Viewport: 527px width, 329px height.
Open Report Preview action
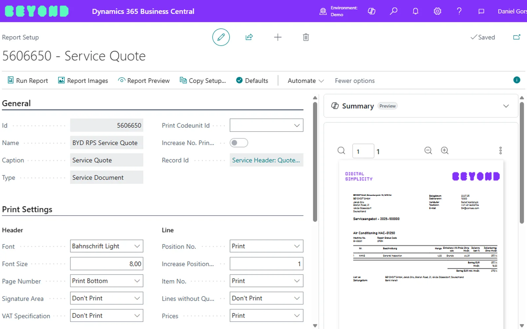144,81
